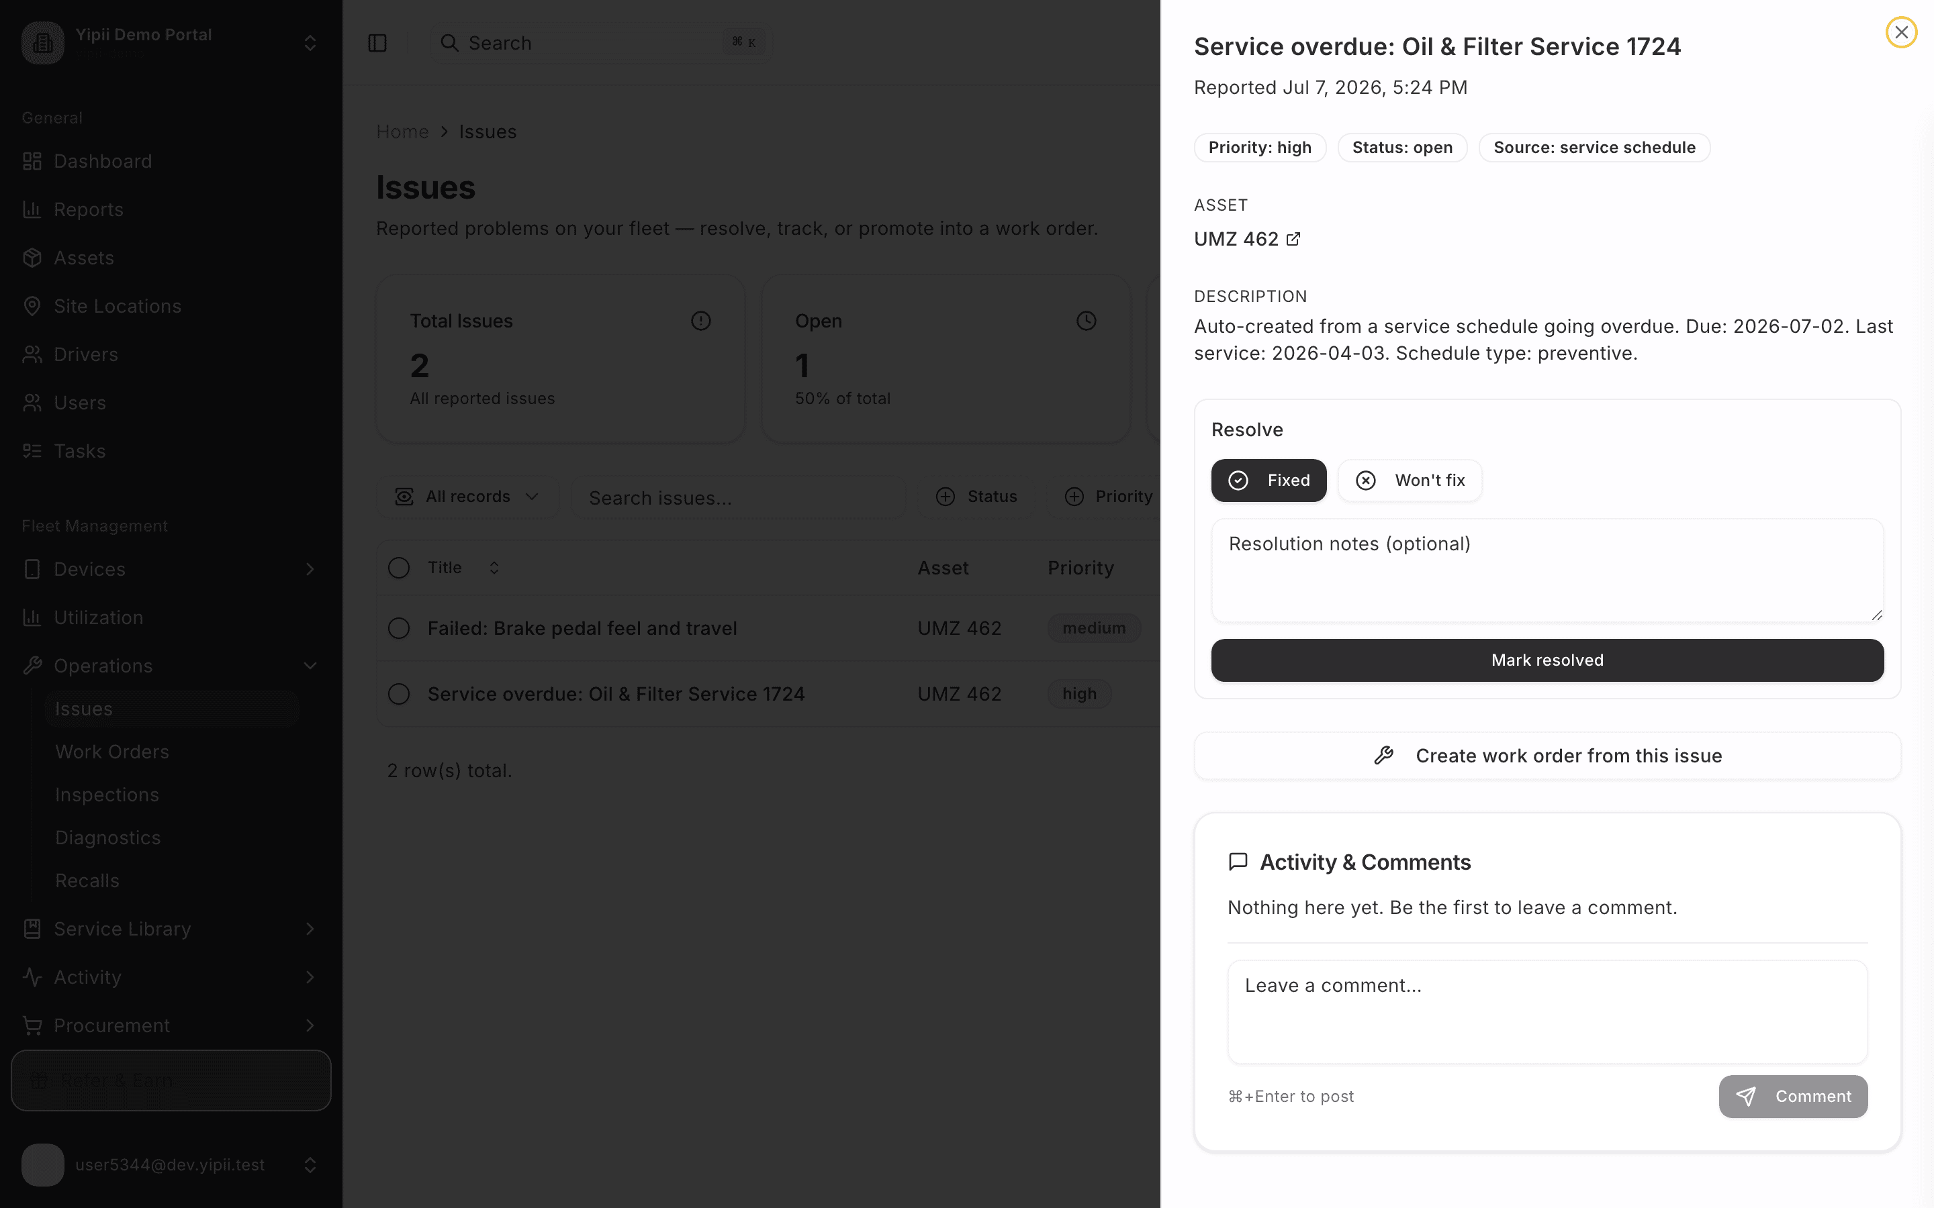Create work order from this issue

tap(1547, 756)
